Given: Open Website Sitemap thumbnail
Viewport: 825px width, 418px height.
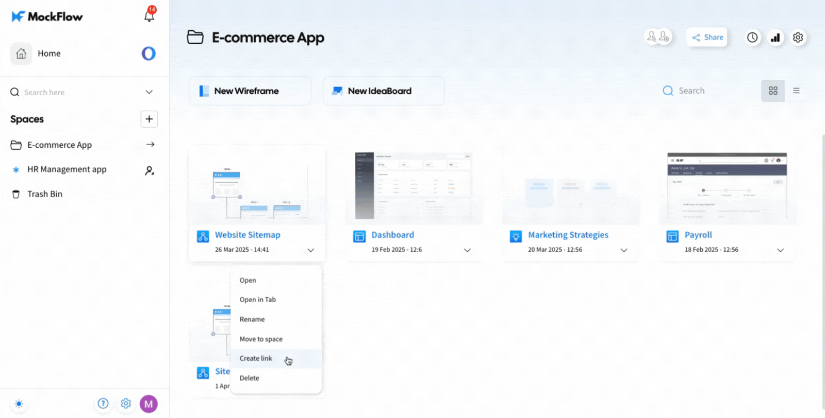Looking at the screenshot, I should click(257, 185).
